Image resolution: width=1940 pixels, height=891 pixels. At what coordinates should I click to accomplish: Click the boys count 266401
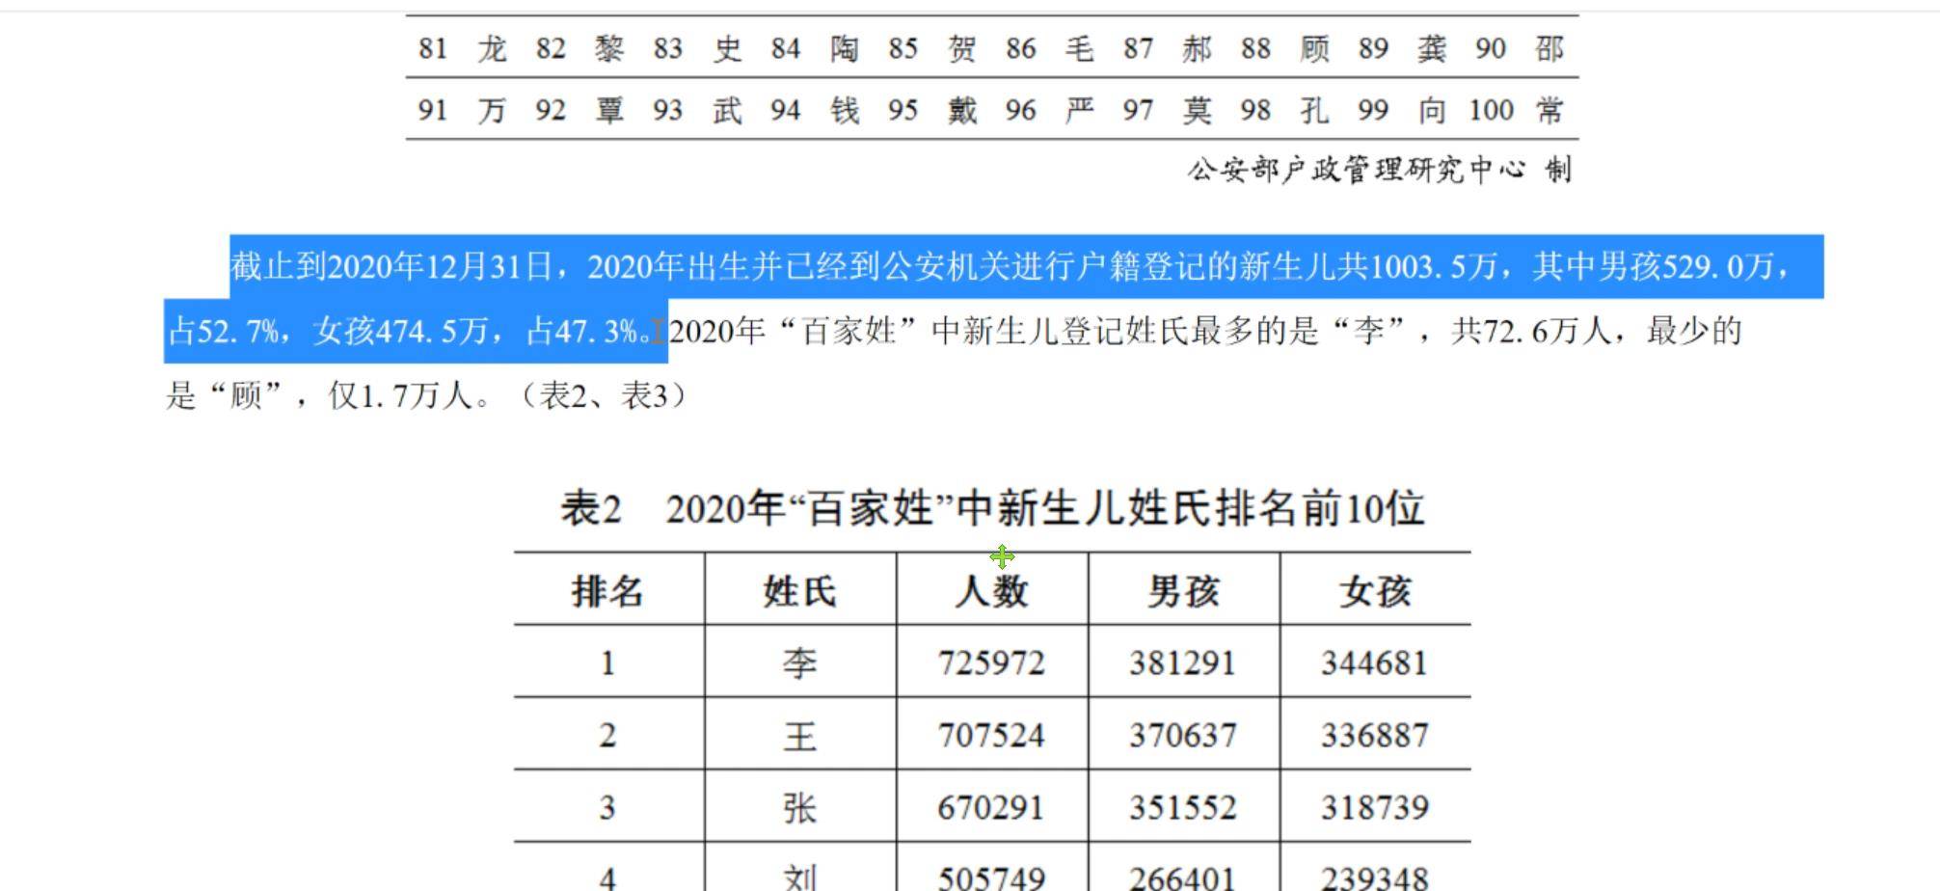pyautogui.click(x=1183, y=877)
